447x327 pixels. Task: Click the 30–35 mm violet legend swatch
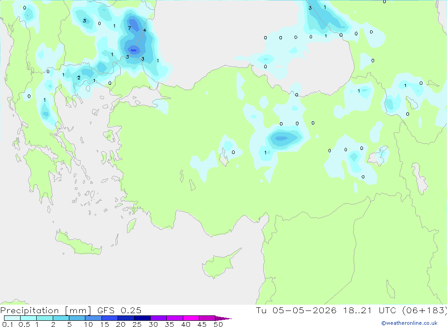tap(158, 318)
